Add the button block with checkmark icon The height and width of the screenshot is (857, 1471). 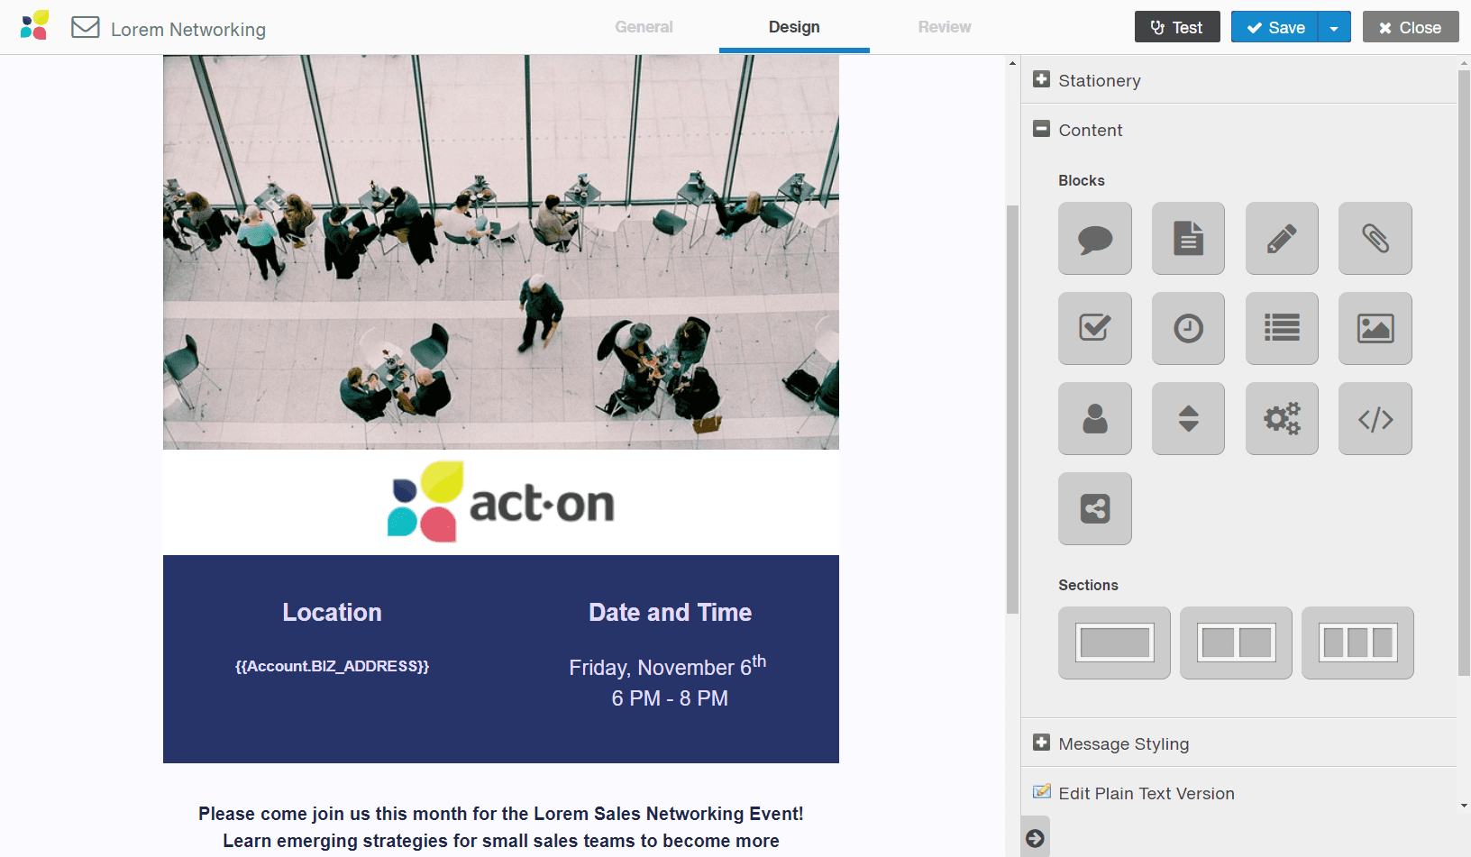(x=1094, y=329)
